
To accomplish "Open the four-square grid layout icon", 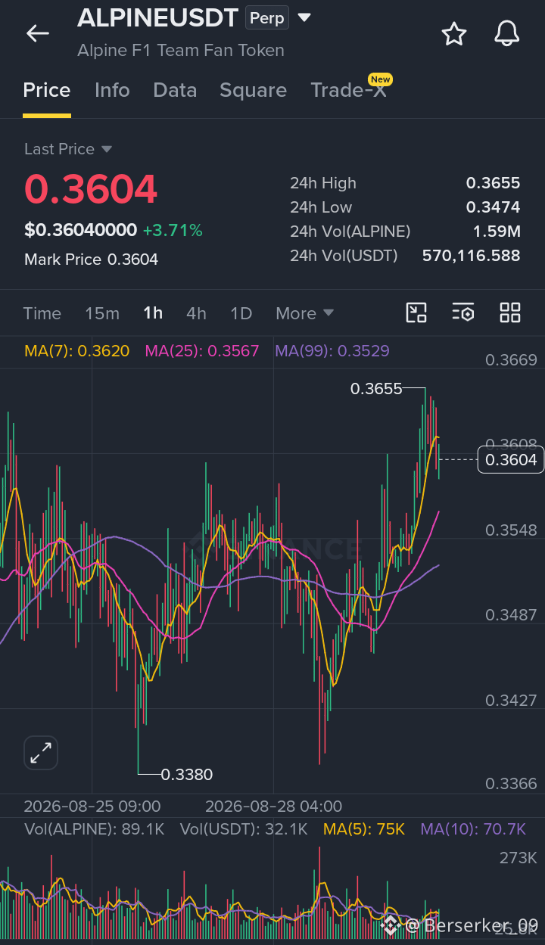I will click(510, 312).
